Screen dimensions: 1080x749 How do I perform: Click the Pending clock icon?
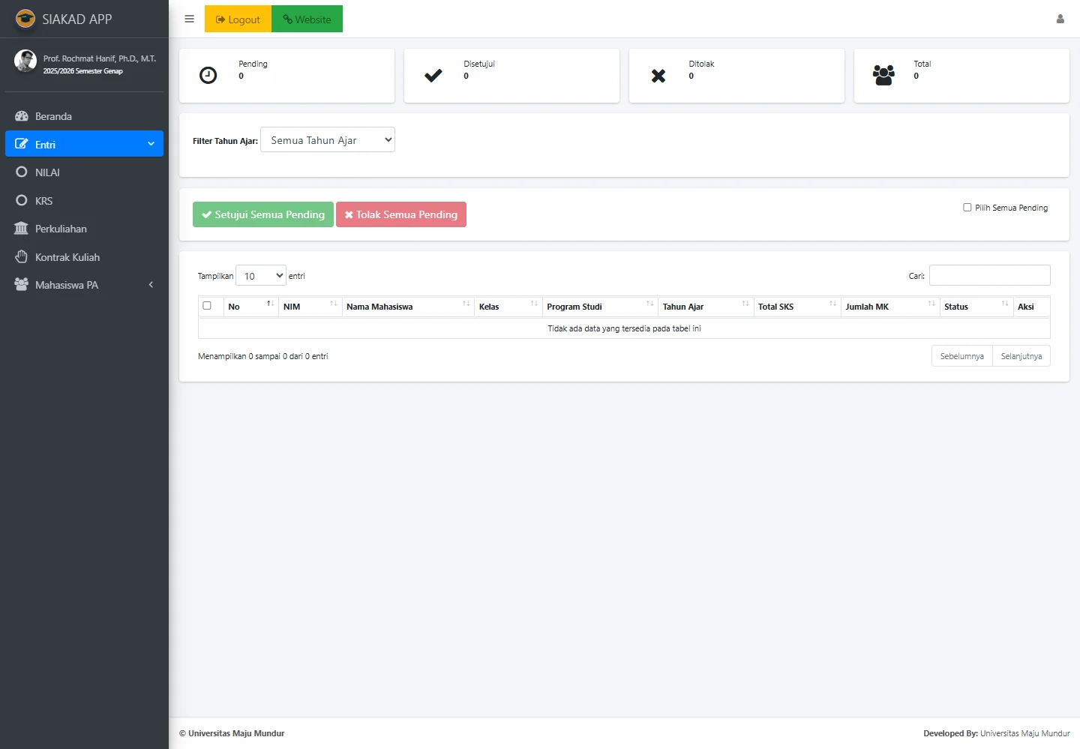tap(208, 75)
